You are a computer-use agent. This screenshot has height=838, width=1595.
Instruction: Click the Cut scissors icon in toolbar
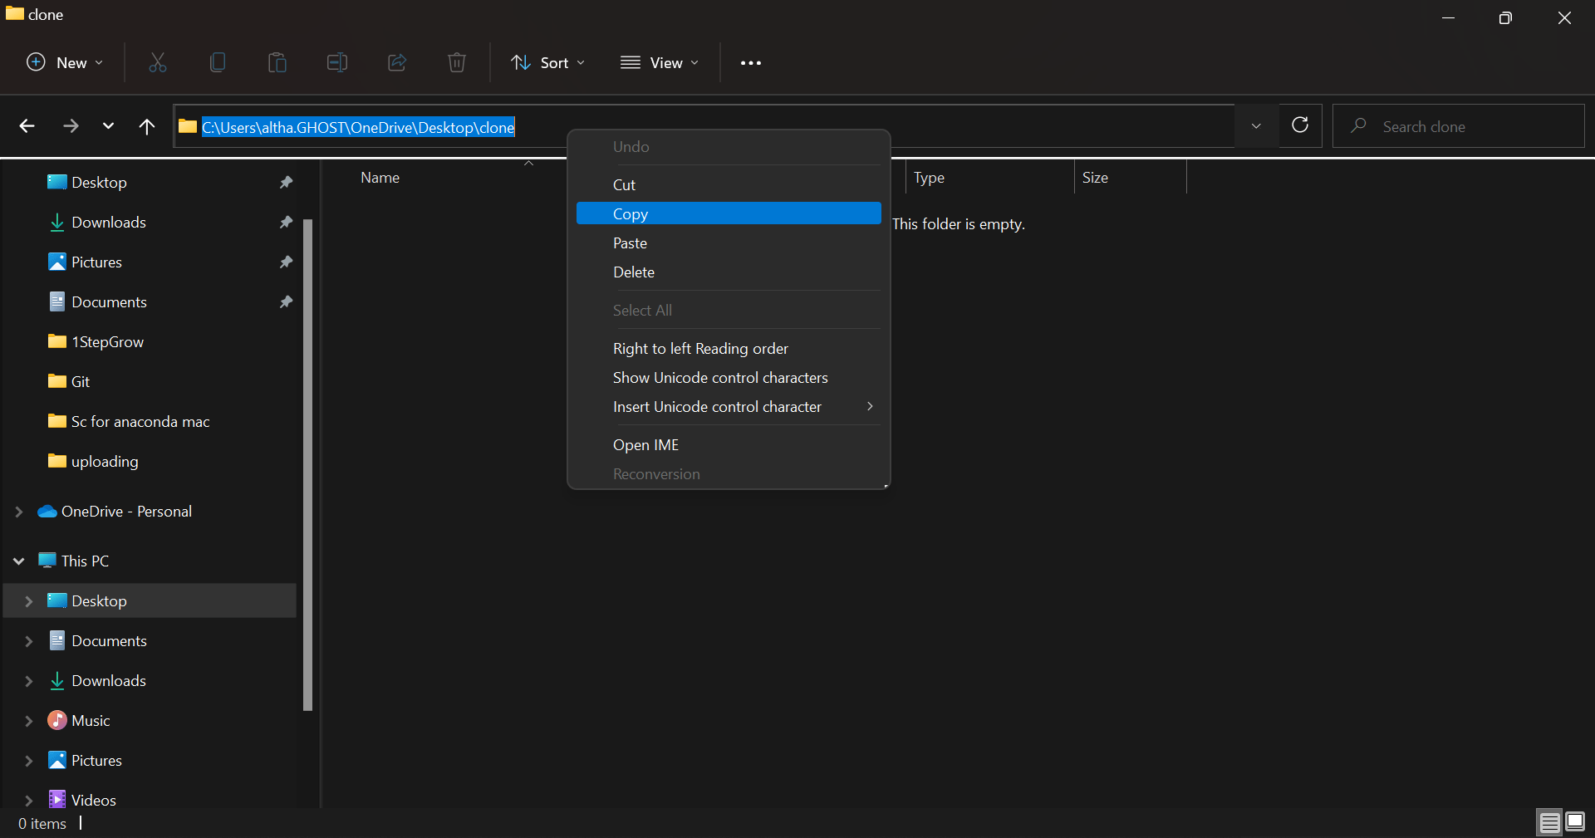point(158,62)
